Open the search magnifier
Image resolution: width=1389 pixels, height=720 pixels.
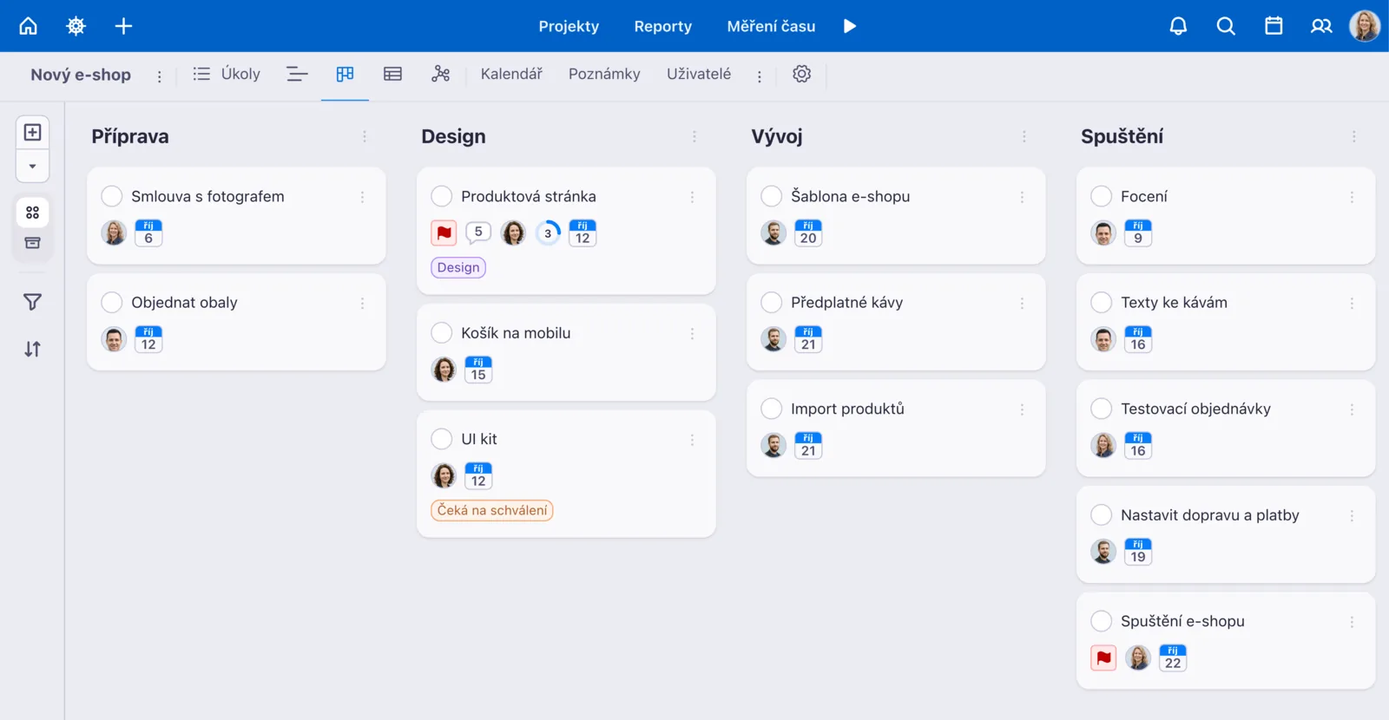pos(1226,26)
